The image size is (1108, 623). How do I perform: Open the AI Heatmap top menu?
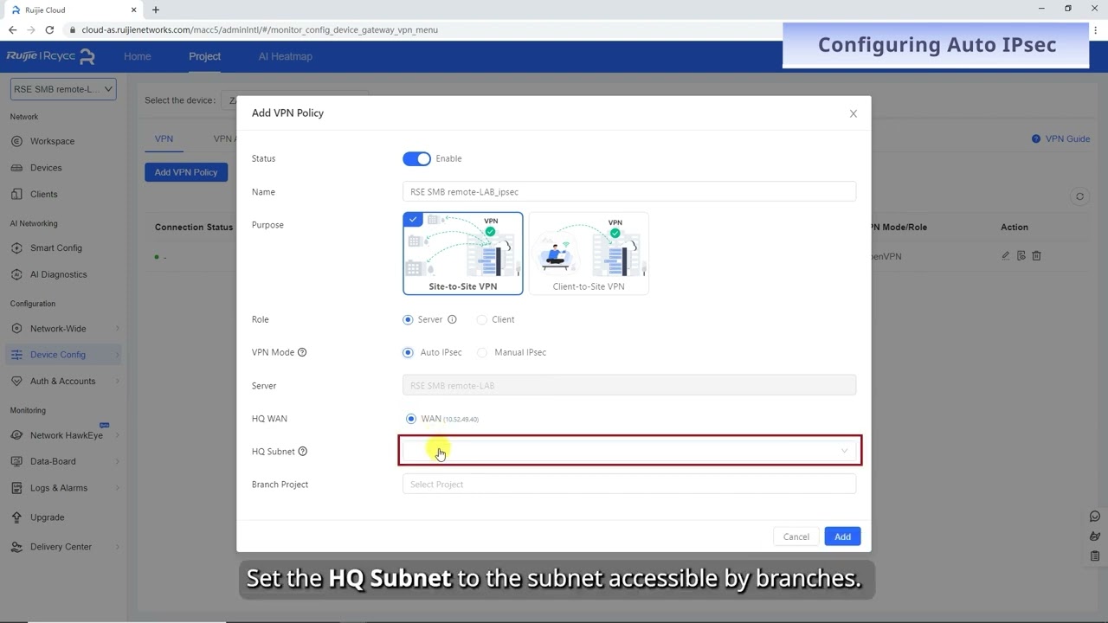pyautogui.click(x=285, y=56)
